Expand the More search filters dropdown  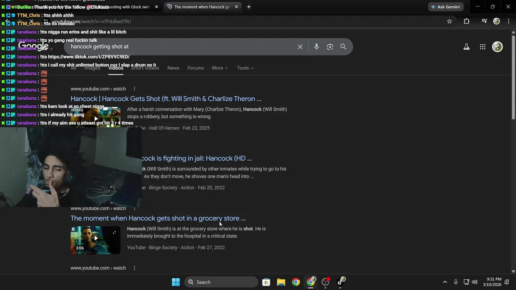point(220,68)
